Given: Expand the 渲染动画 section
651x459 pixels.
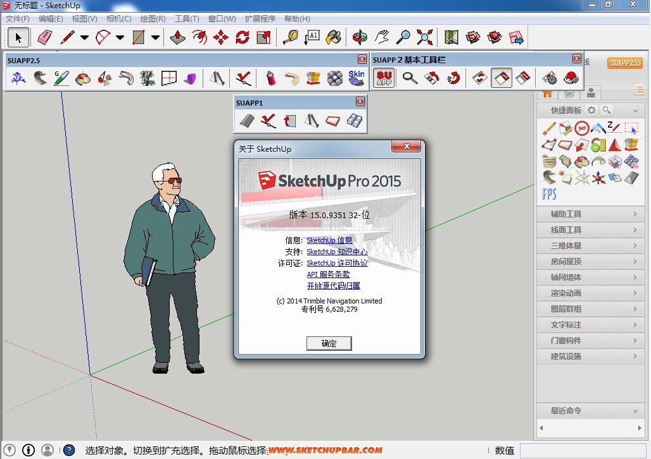Looking at the screenshot, I should [590, 293].
